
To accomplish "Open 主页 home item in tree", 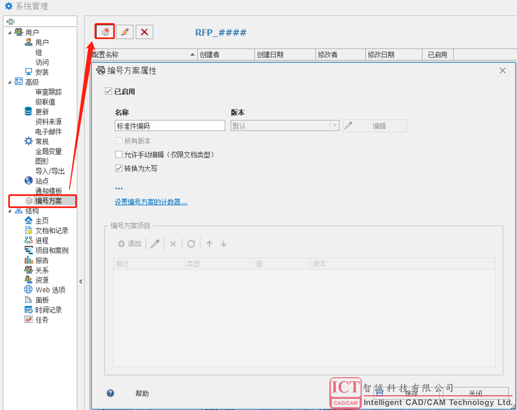I will pyautogui.click(x=29, y=221).
